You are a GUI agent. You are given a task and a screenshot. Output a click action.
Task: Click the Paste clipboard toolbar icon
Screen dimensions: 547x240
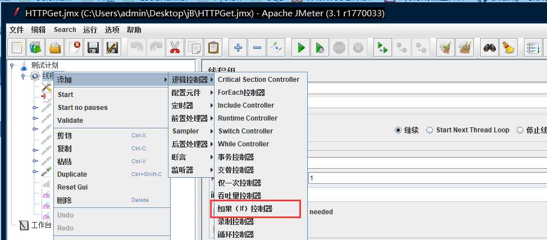click(x=213, y=47)
